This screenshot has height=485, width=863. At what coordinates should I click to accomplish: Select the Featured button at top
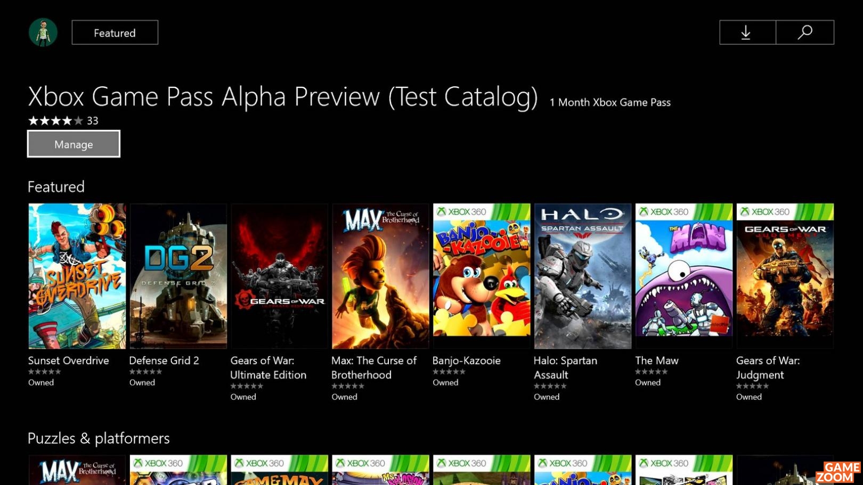tap(115, 32)
